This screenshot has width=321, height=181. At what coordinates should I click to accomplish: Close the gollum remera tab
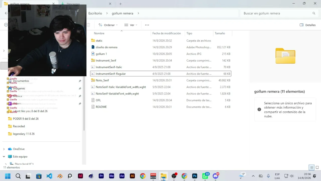tap(53, 4)
